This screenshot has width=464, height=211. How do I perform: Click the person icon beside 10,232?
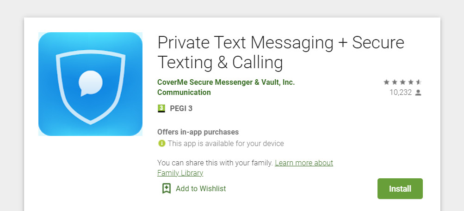[x=418, y=93]
